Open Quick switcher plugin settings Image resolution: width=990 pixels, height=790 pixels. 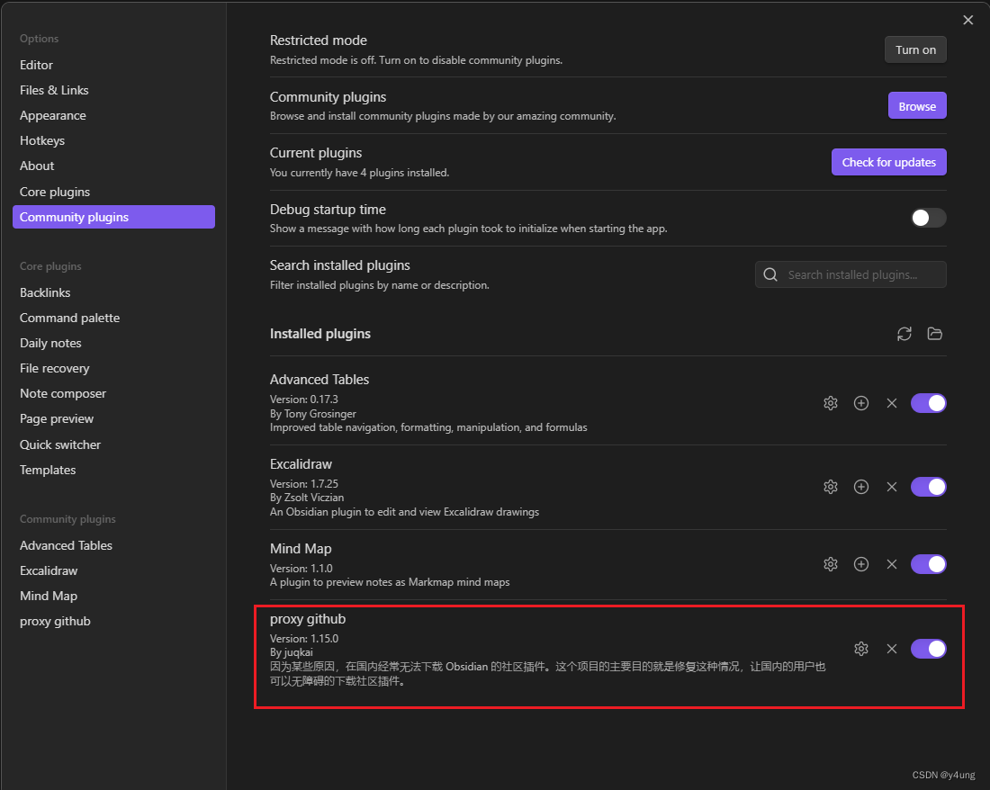pos(113,444)
